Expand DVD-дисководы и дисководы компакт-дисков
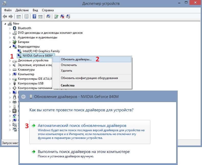This screenshot has width=202, height=165. tap(10, 33)
